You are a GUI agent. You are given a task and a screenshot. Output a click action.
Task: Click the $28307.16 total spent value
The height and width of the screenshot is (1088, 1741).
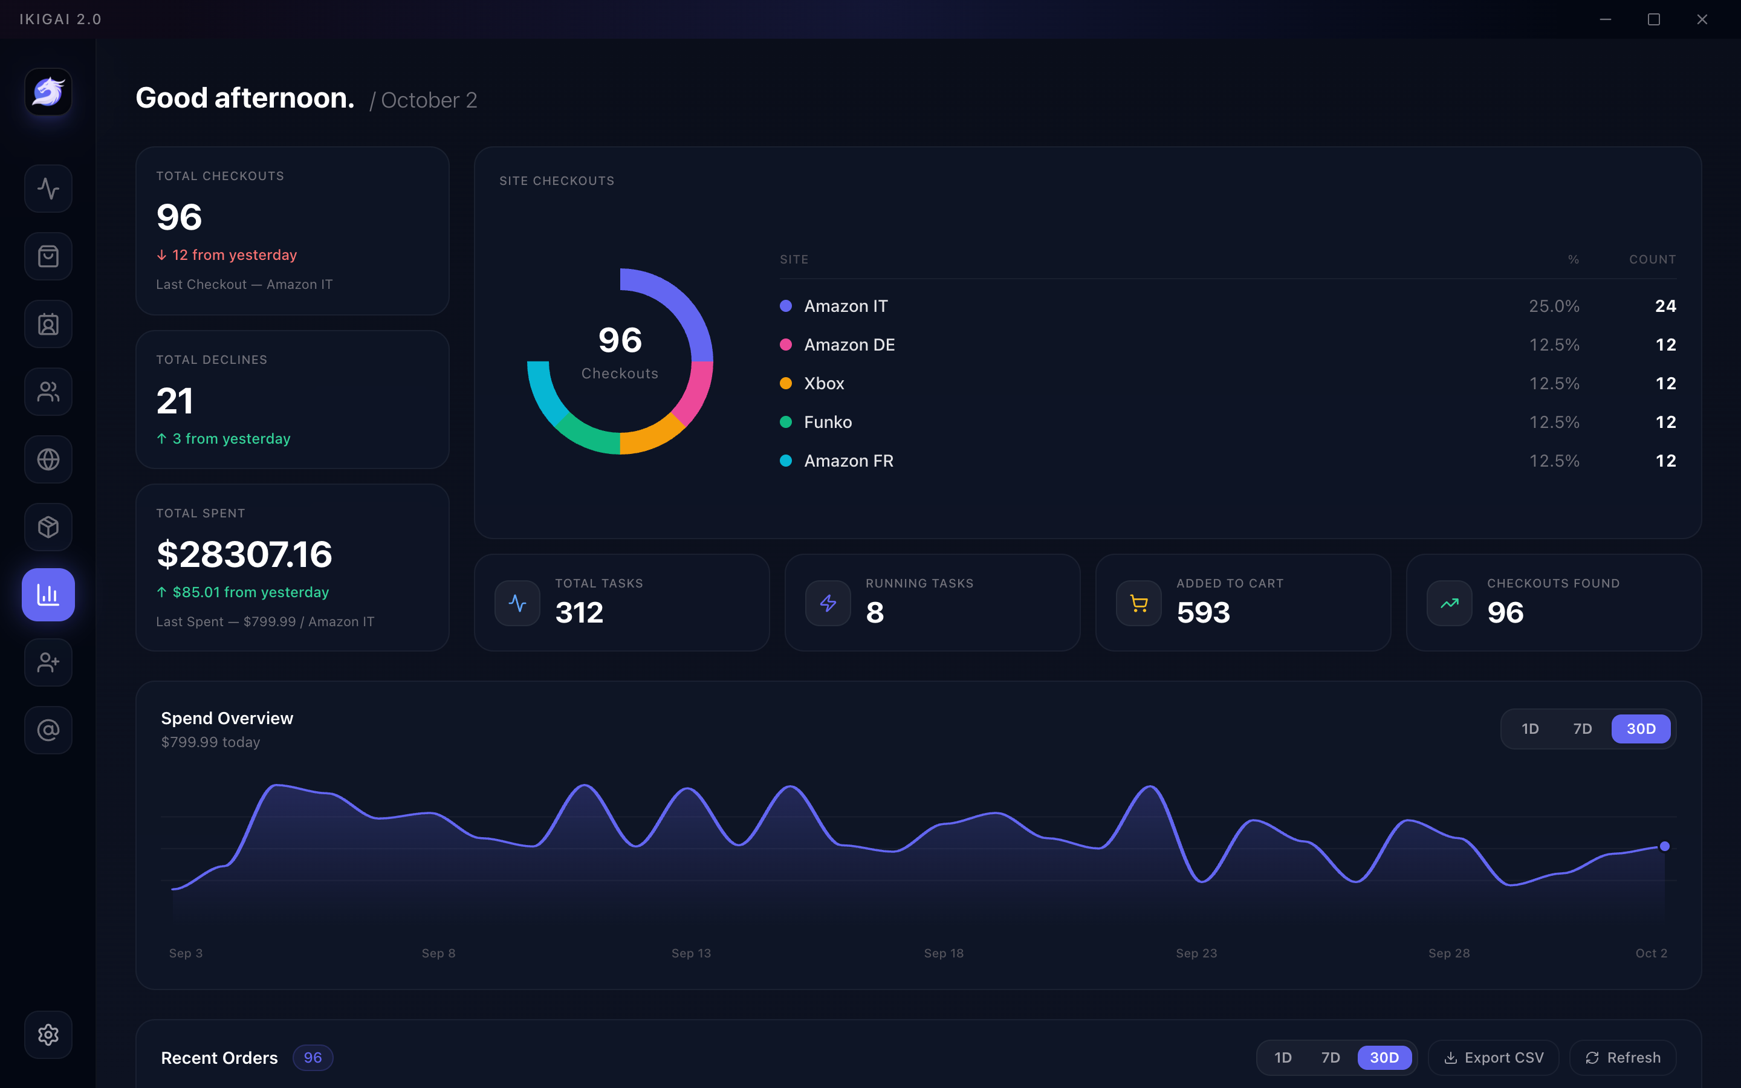[245, 554]
